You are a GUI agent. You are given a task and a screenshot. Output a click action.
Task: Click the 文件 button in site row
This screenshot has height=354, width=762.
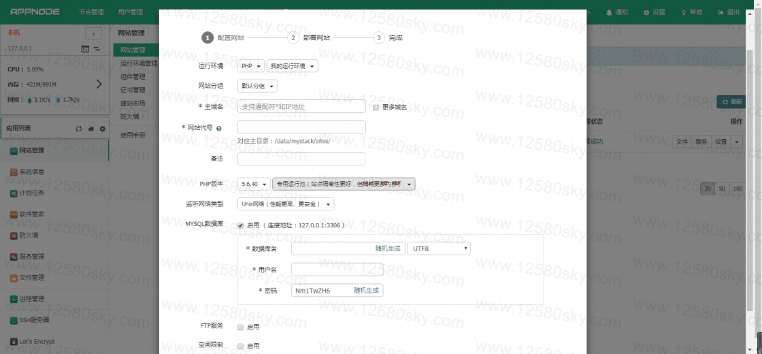pos(682,142)
